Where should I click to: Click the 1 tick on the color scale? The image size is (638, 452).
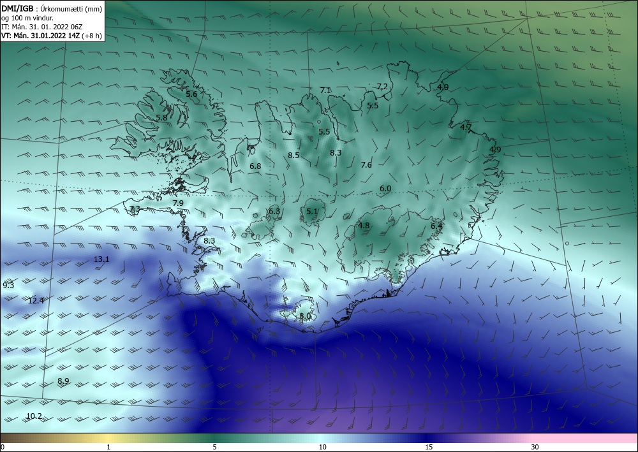(108, 447)
